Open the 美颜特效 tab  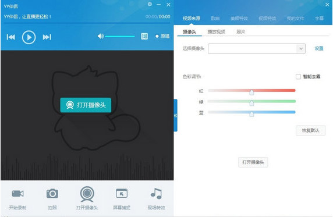tap(239, 19)
